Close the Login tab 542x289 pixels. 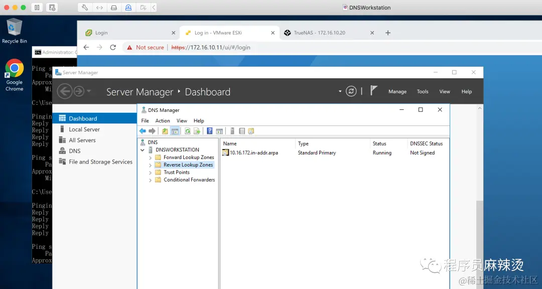174,33
